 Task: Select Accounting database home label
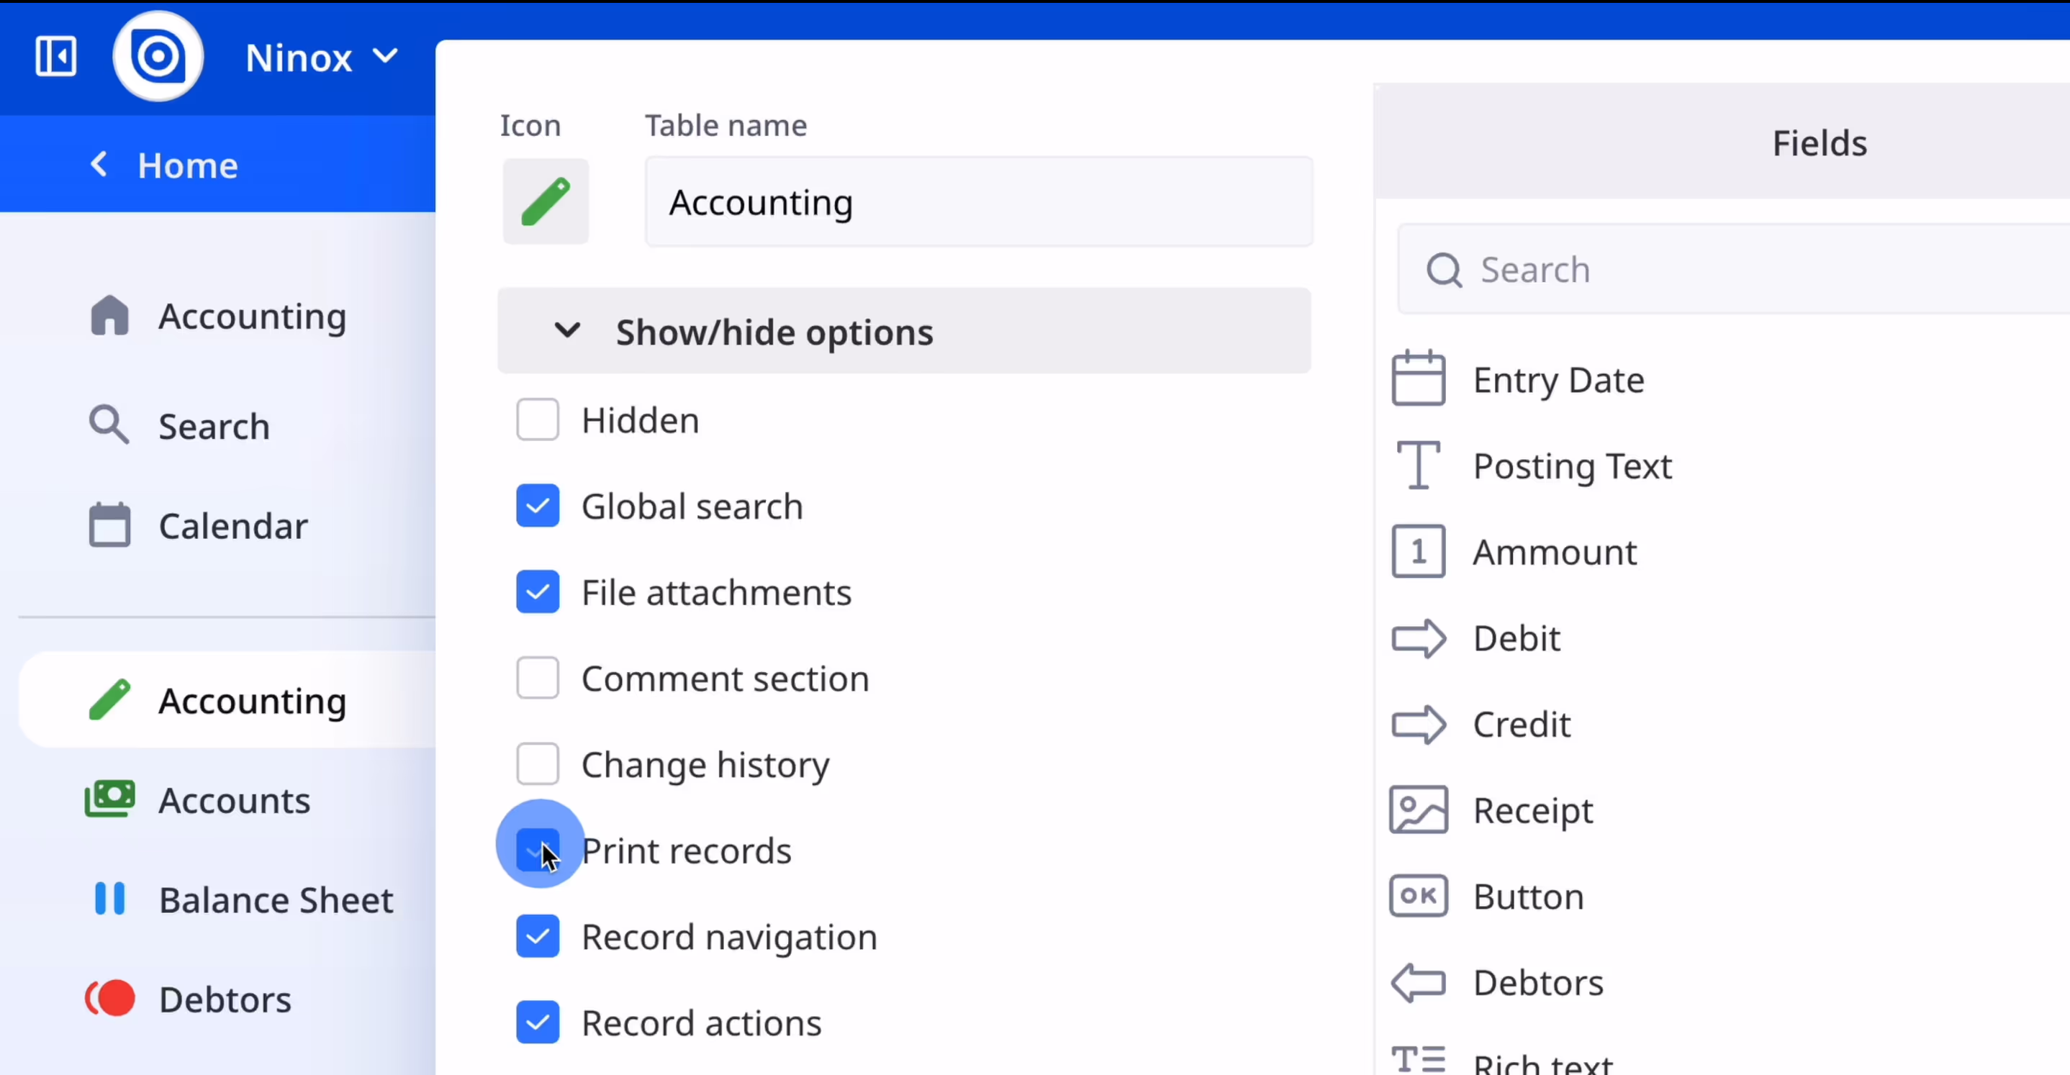253,317
